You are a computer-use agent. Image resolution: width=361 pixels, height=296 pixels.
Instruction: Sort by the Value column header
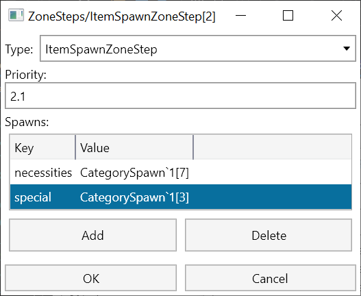134,147
